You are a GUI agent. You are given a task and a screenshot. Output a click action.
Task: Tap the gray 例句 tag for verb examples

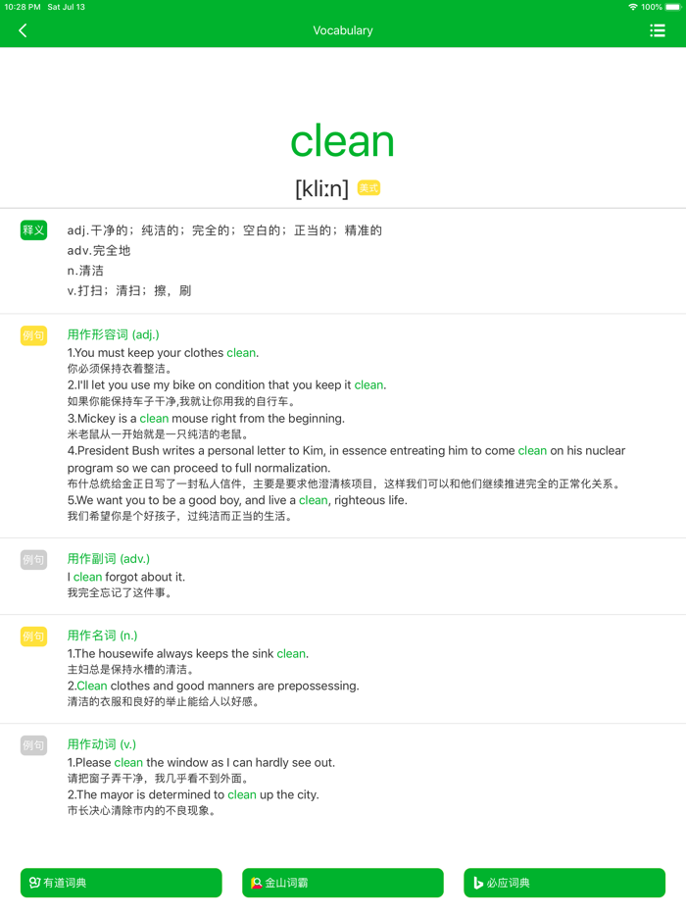click(x=33, y=745)
